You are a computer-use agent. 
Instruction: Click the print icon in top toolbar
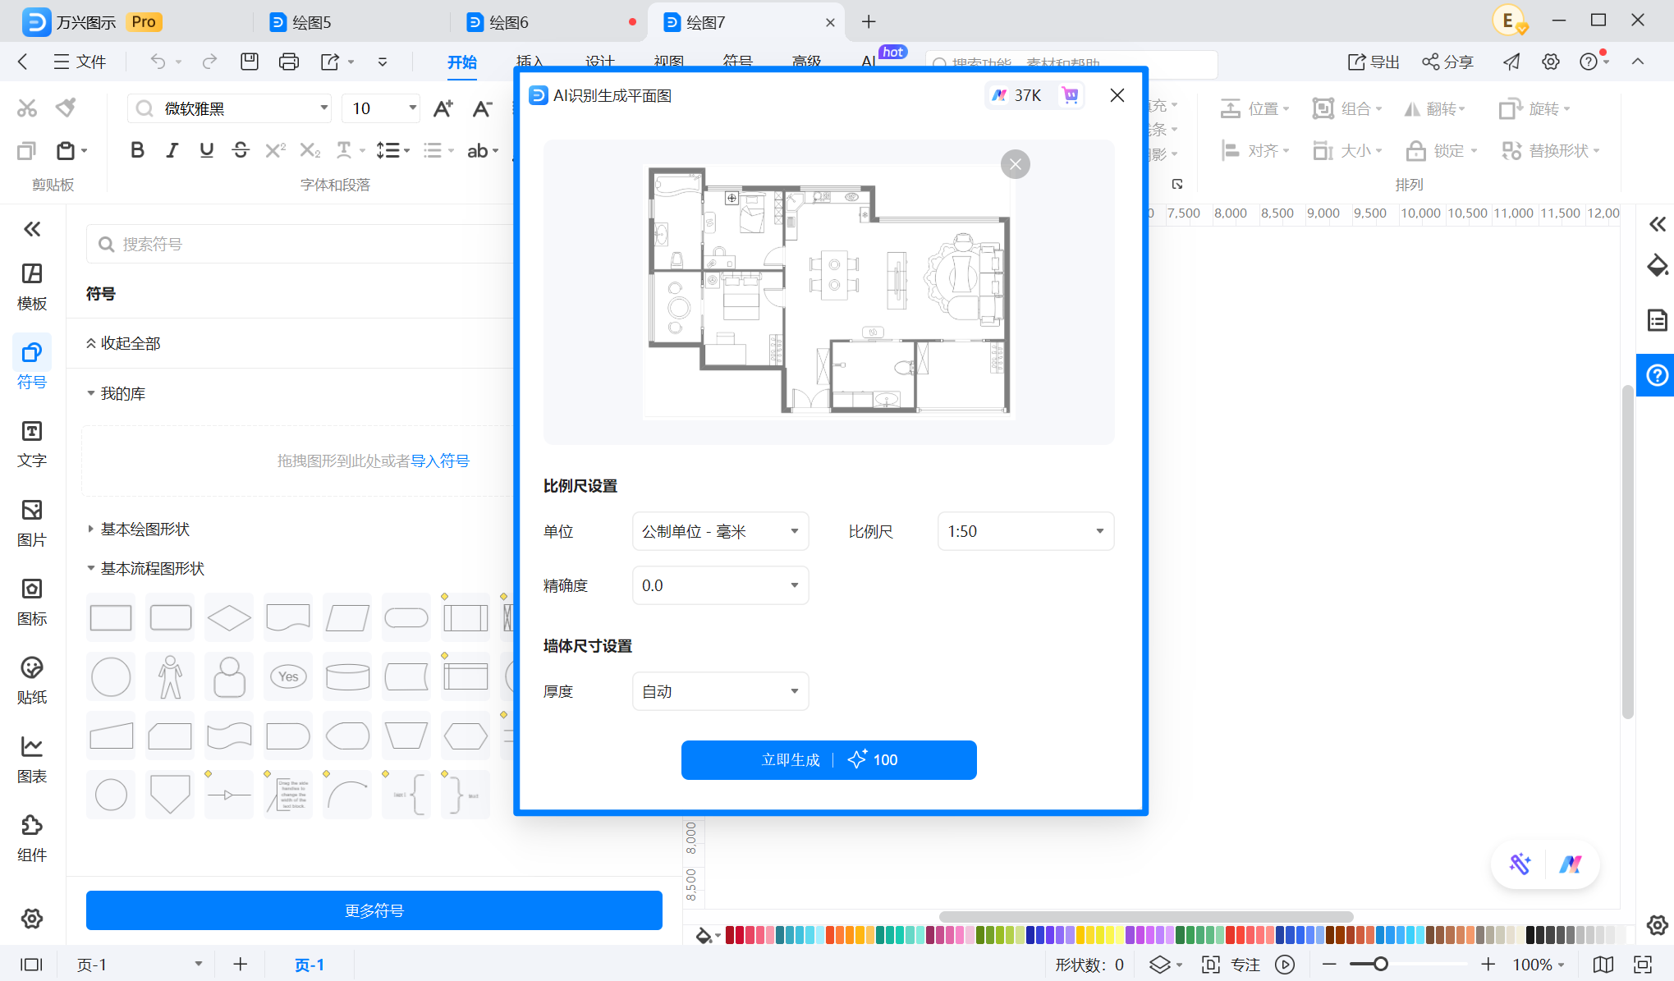[289, 62]
